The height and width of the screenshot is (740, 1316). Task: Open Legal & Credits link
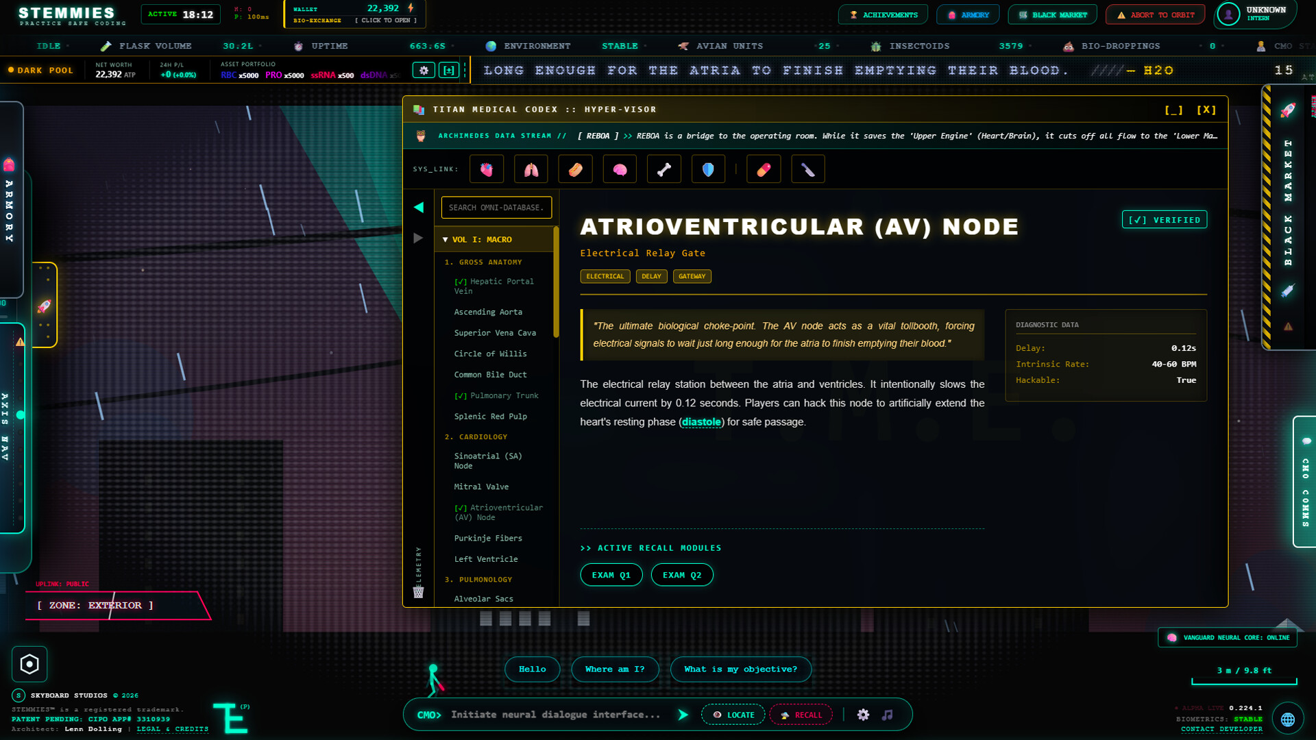click(x=172, y=729)
